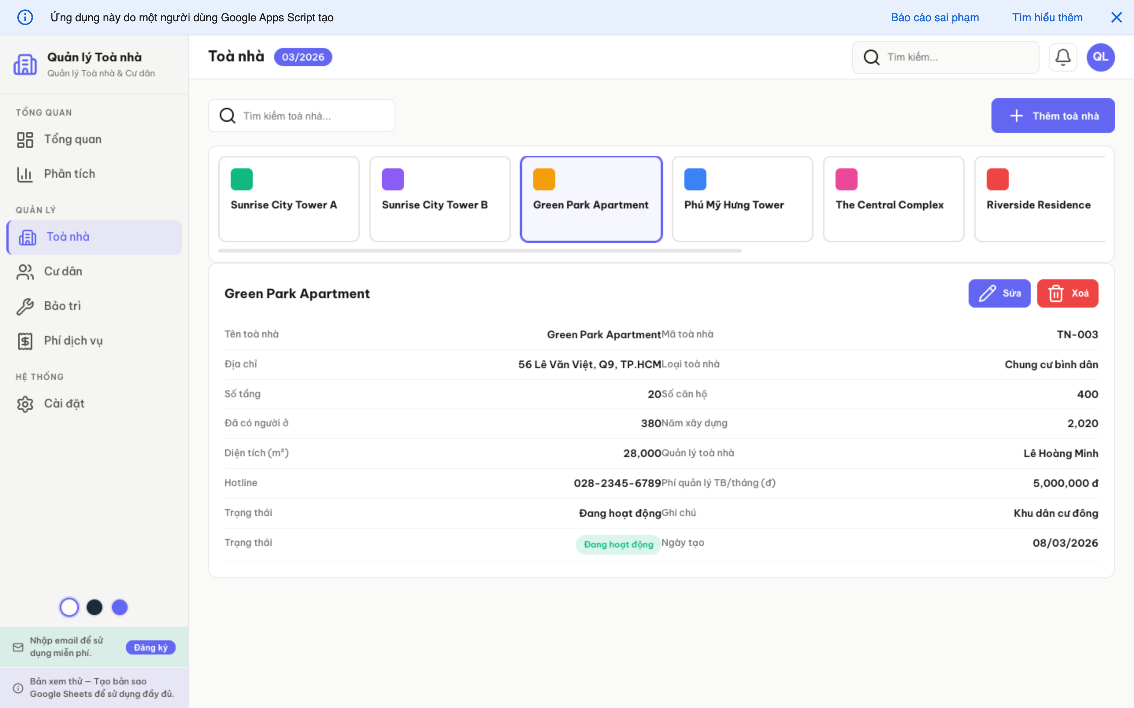
Task: Click the green Sunrise City Tower A icon
Action: point(241,179)
